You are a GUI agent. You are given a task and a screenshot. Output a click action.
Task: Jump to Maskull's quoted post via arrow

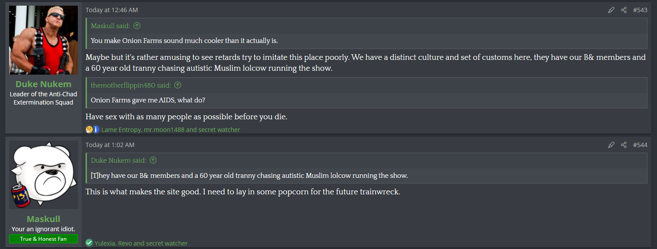click(x=137, y=26)
